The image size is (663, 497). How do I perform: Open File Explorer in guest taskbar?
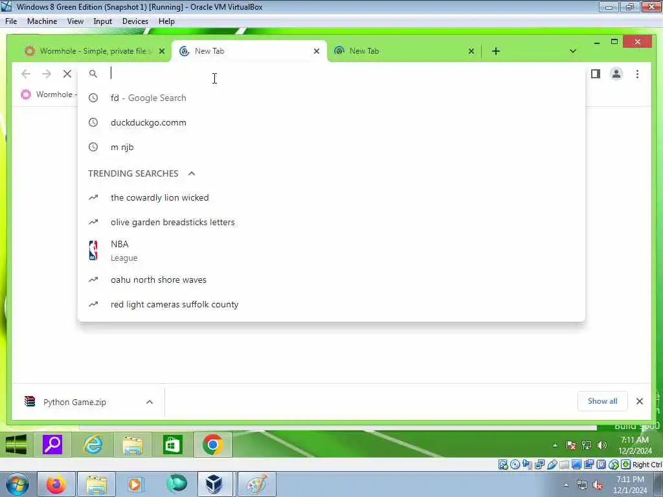pos(132,445)
